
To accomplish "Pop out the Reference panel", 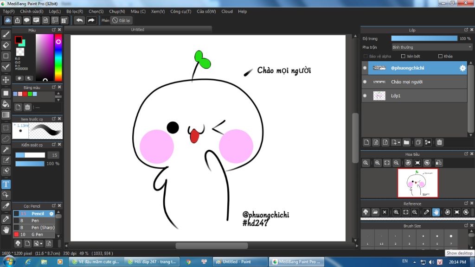I will (x=466, y=203).
